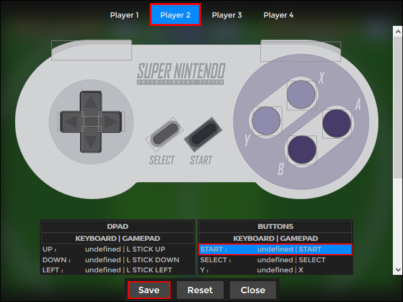Select the UP mapping row
Image resolution: width=403 pixels, height=302 pixels.
117,249
